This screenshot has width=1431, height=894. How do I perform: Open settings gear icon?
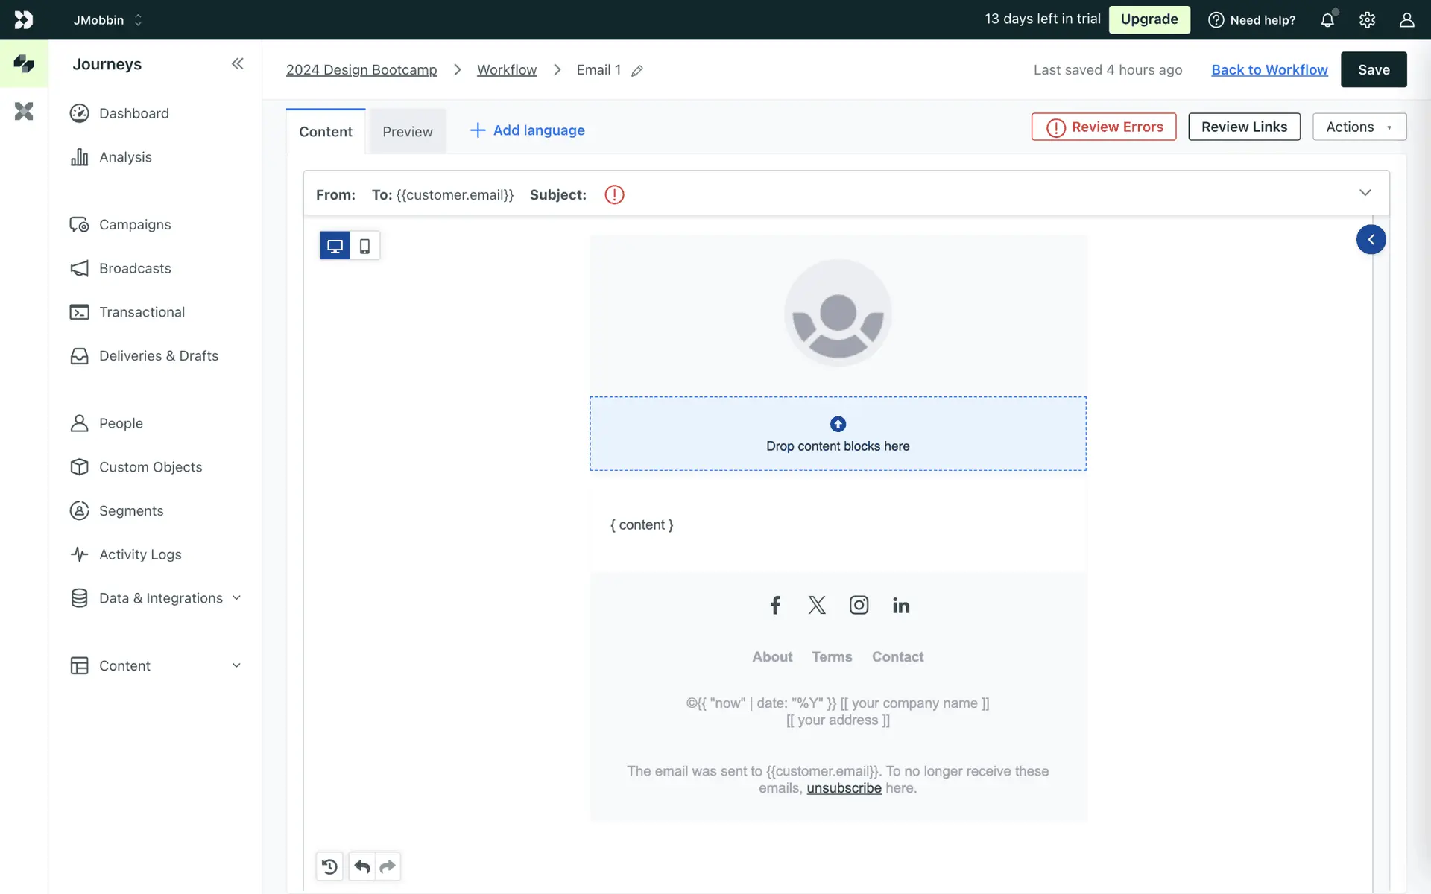point(1367,20)
